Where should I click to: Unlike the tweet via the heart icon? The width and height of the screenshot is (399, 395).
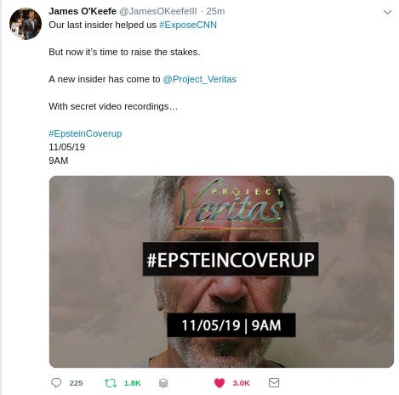[219, 383]
